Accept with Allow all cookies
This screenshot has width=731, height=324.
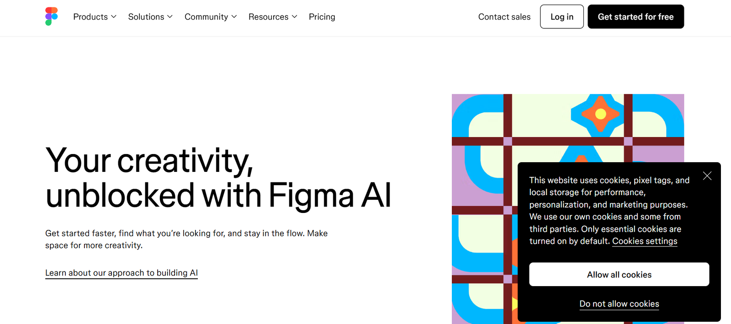click(619, 275)
